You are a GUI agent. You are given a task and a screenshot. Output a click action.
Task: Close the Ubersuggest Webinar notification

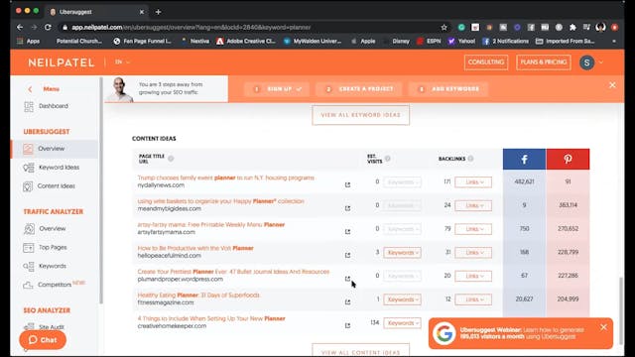coord(603,327)
